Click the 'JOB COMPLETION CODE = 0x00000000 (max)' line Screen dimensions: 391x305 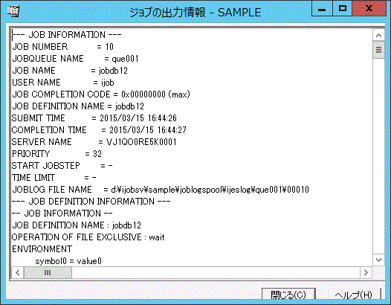[101, 94]
